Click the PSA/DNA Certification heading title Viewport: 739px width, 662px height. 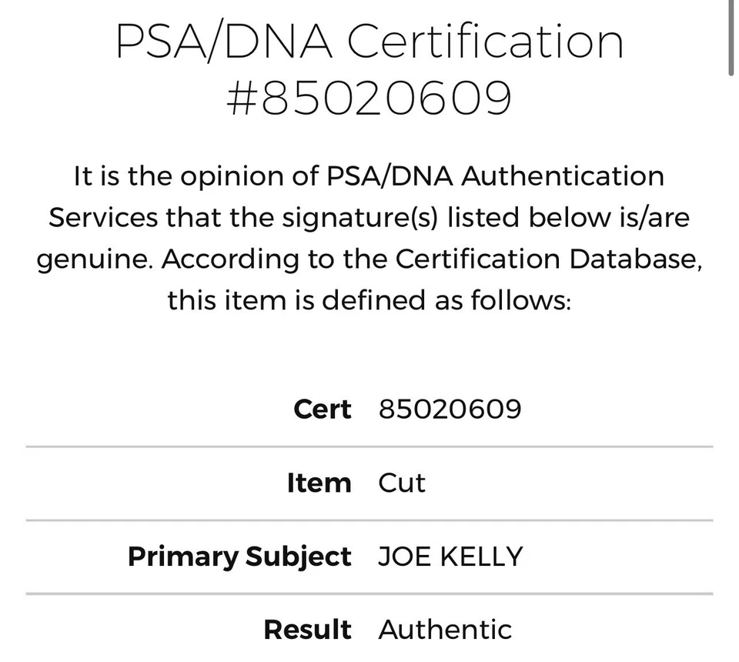coord(369,42)
